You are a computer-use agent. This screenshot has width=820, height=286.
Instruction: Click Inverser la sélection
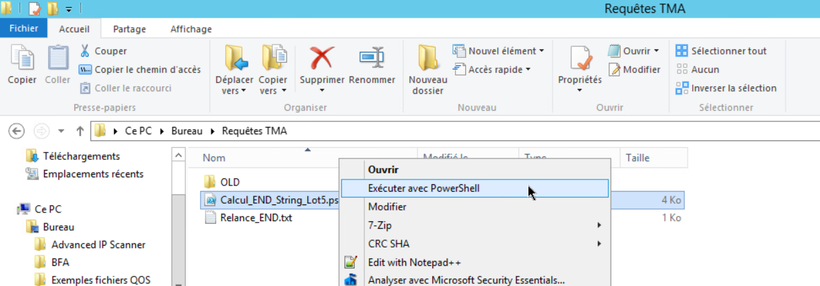pos(726,88)
